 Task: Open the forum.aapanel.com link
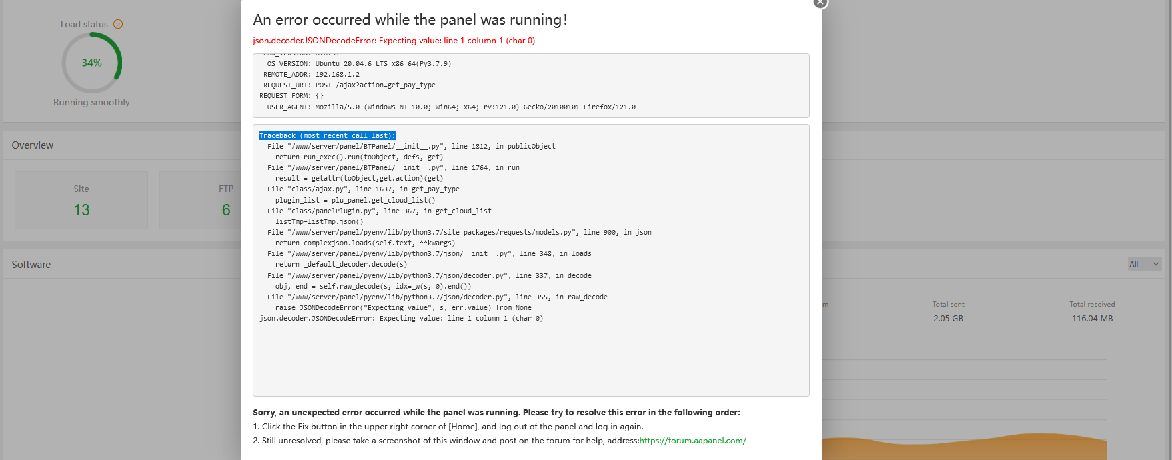692,441
